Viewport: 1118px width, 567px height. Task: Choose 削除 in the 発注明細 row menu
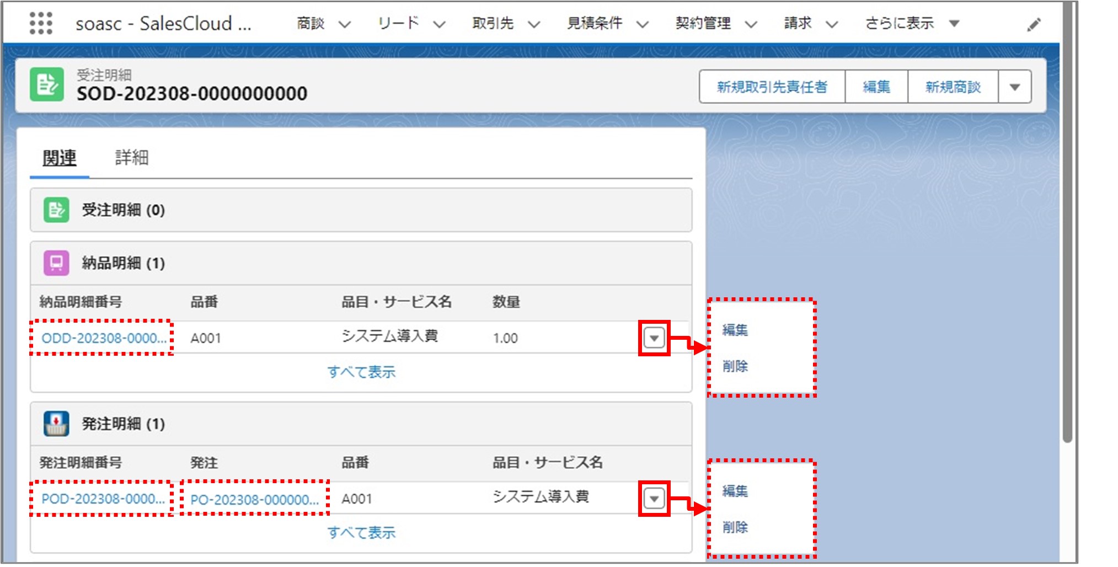coord(735,527)
